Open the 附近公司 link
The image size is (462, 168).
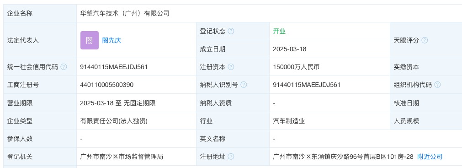point(430,157)
